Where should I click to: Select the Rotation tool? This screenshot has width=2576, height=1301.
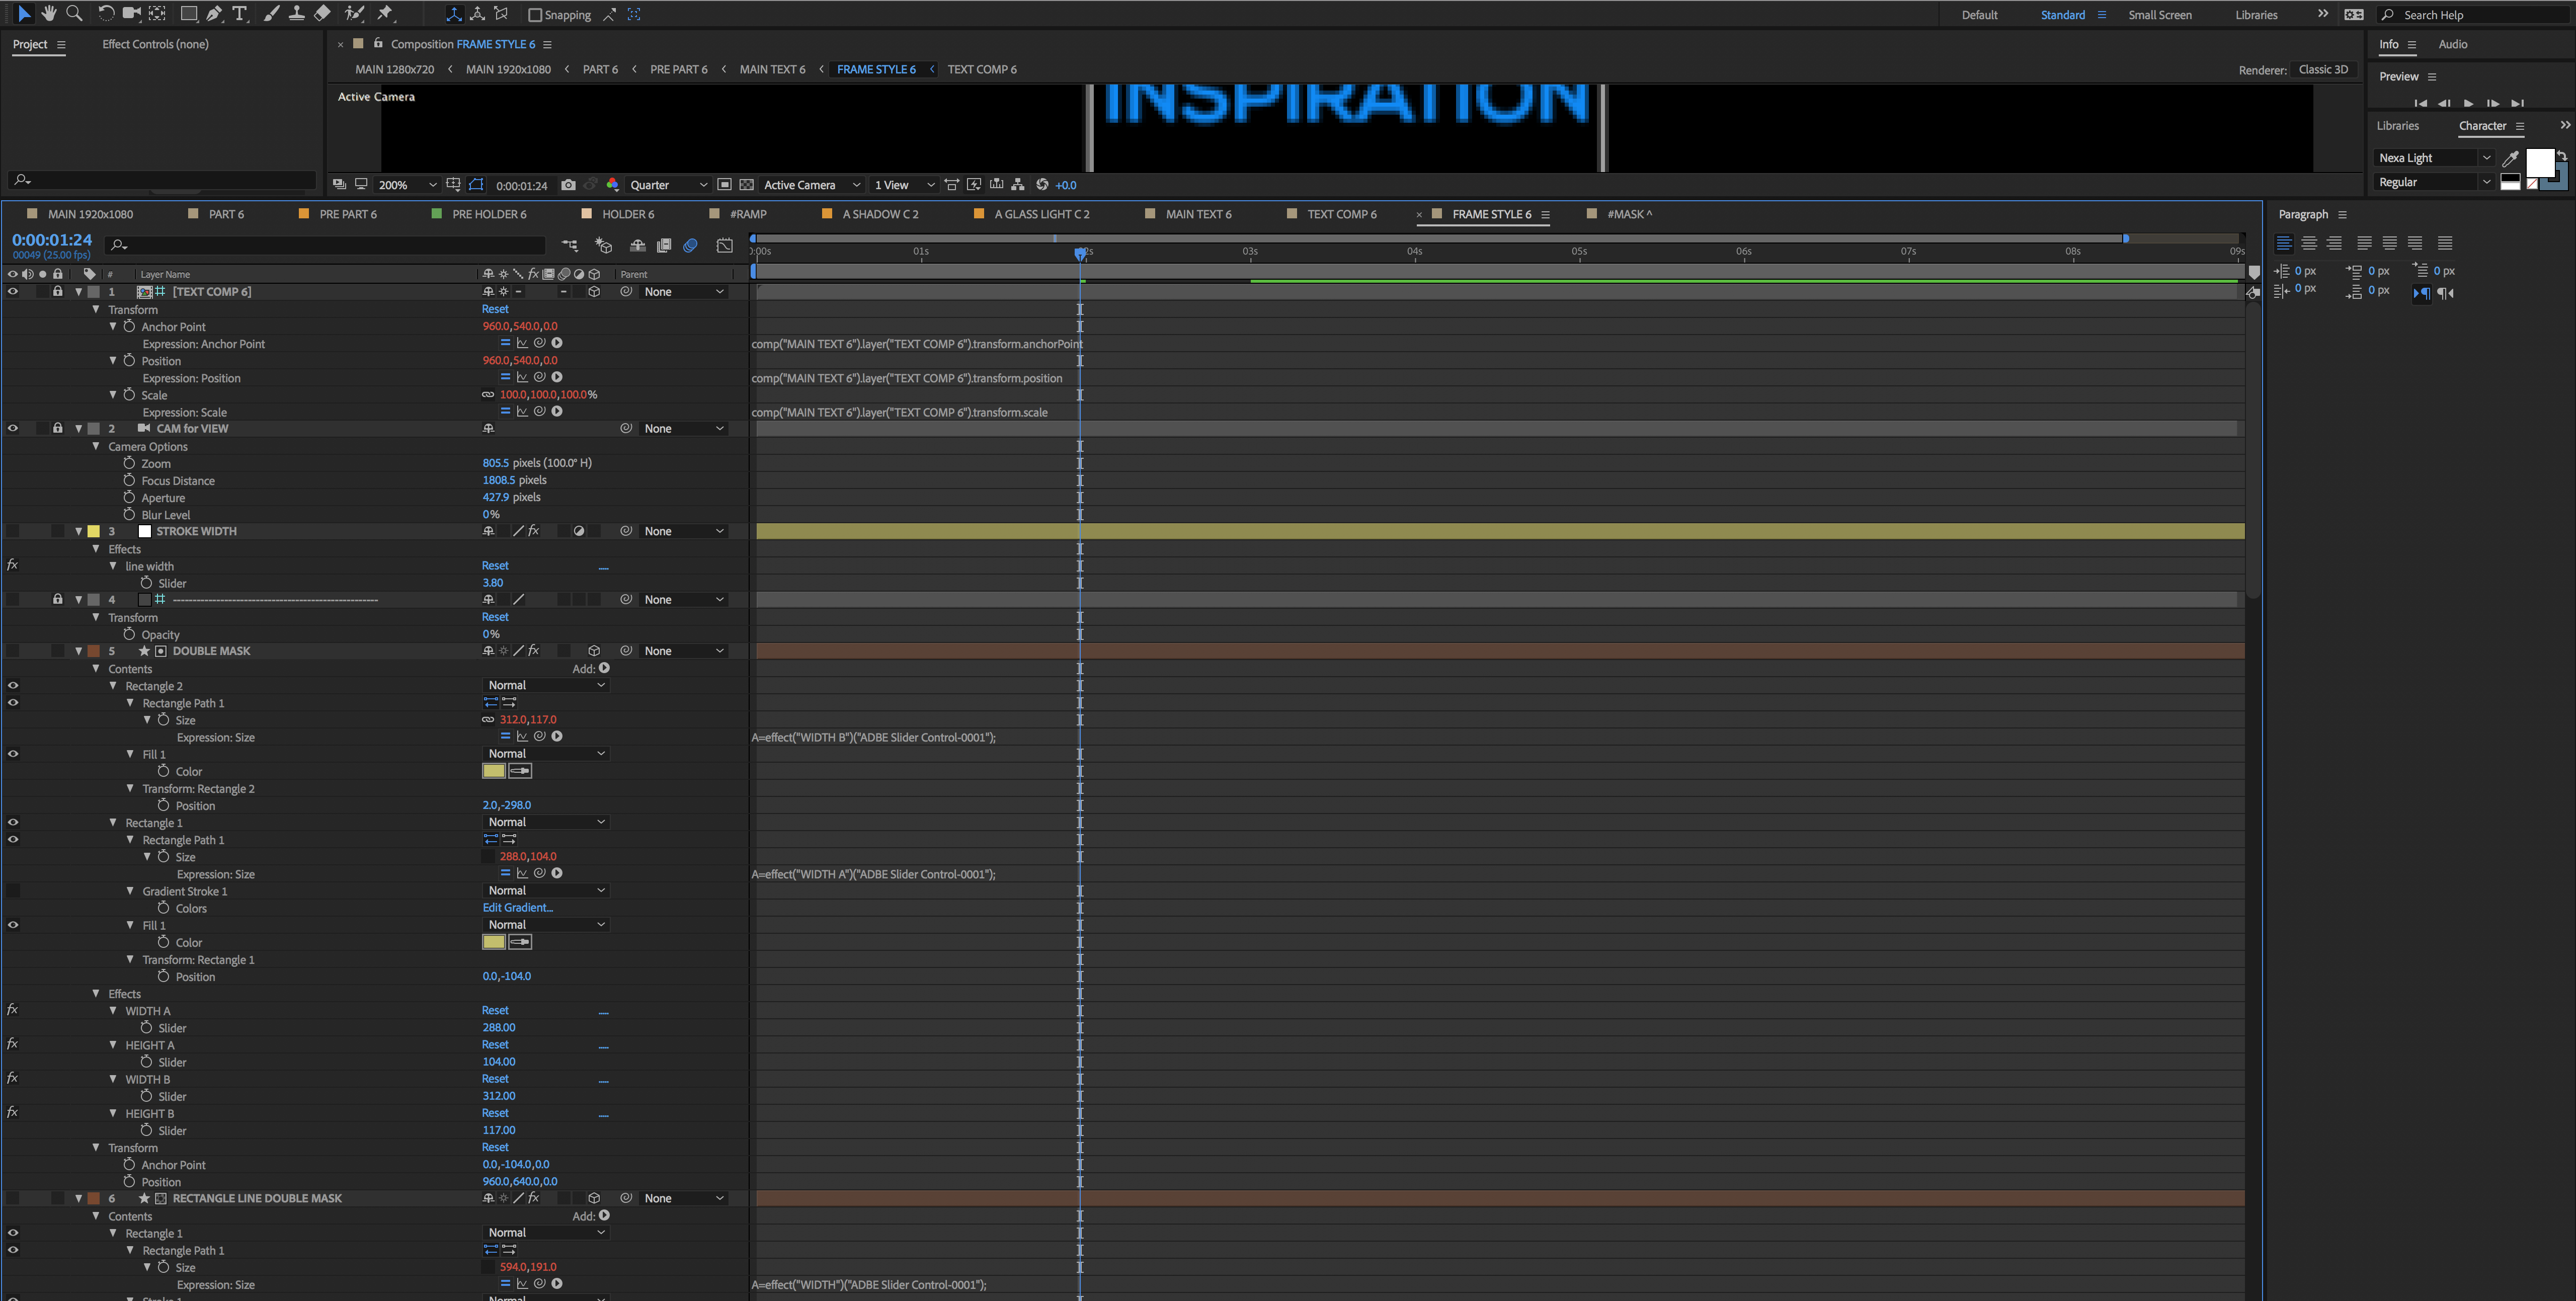tap(106, 14)
